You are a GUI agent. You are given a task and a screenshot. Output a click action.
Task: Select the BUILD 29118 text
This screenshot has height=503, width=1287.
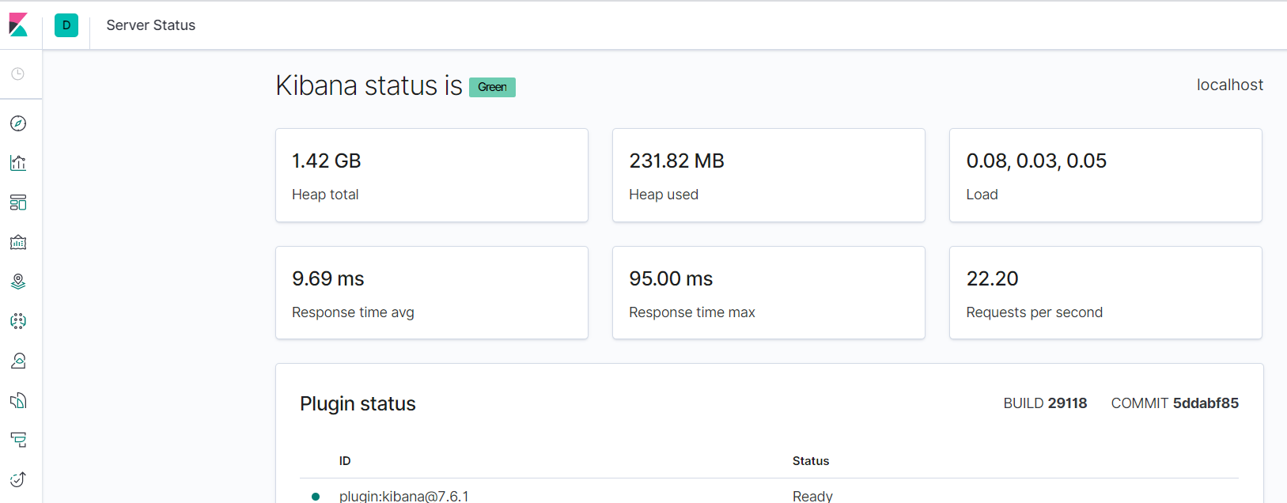1045,403
